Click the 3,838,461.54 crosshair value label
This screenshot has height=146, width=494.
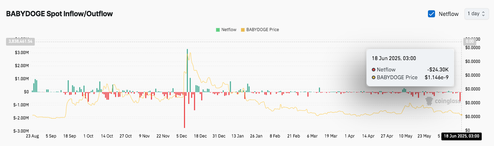(20, 41)
